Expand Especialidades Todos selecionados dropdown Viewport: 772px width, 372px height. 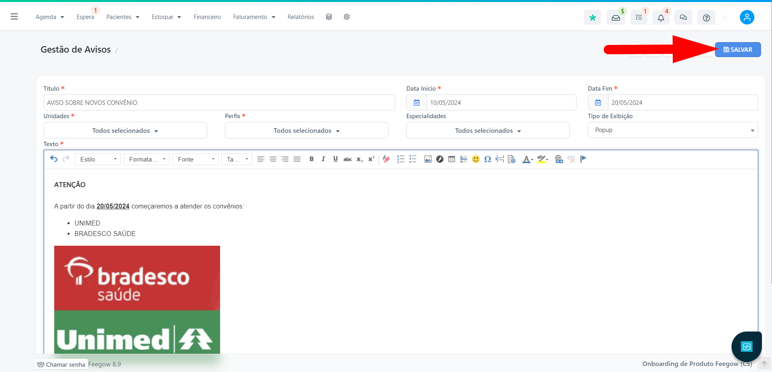click(x=488, y=130)
